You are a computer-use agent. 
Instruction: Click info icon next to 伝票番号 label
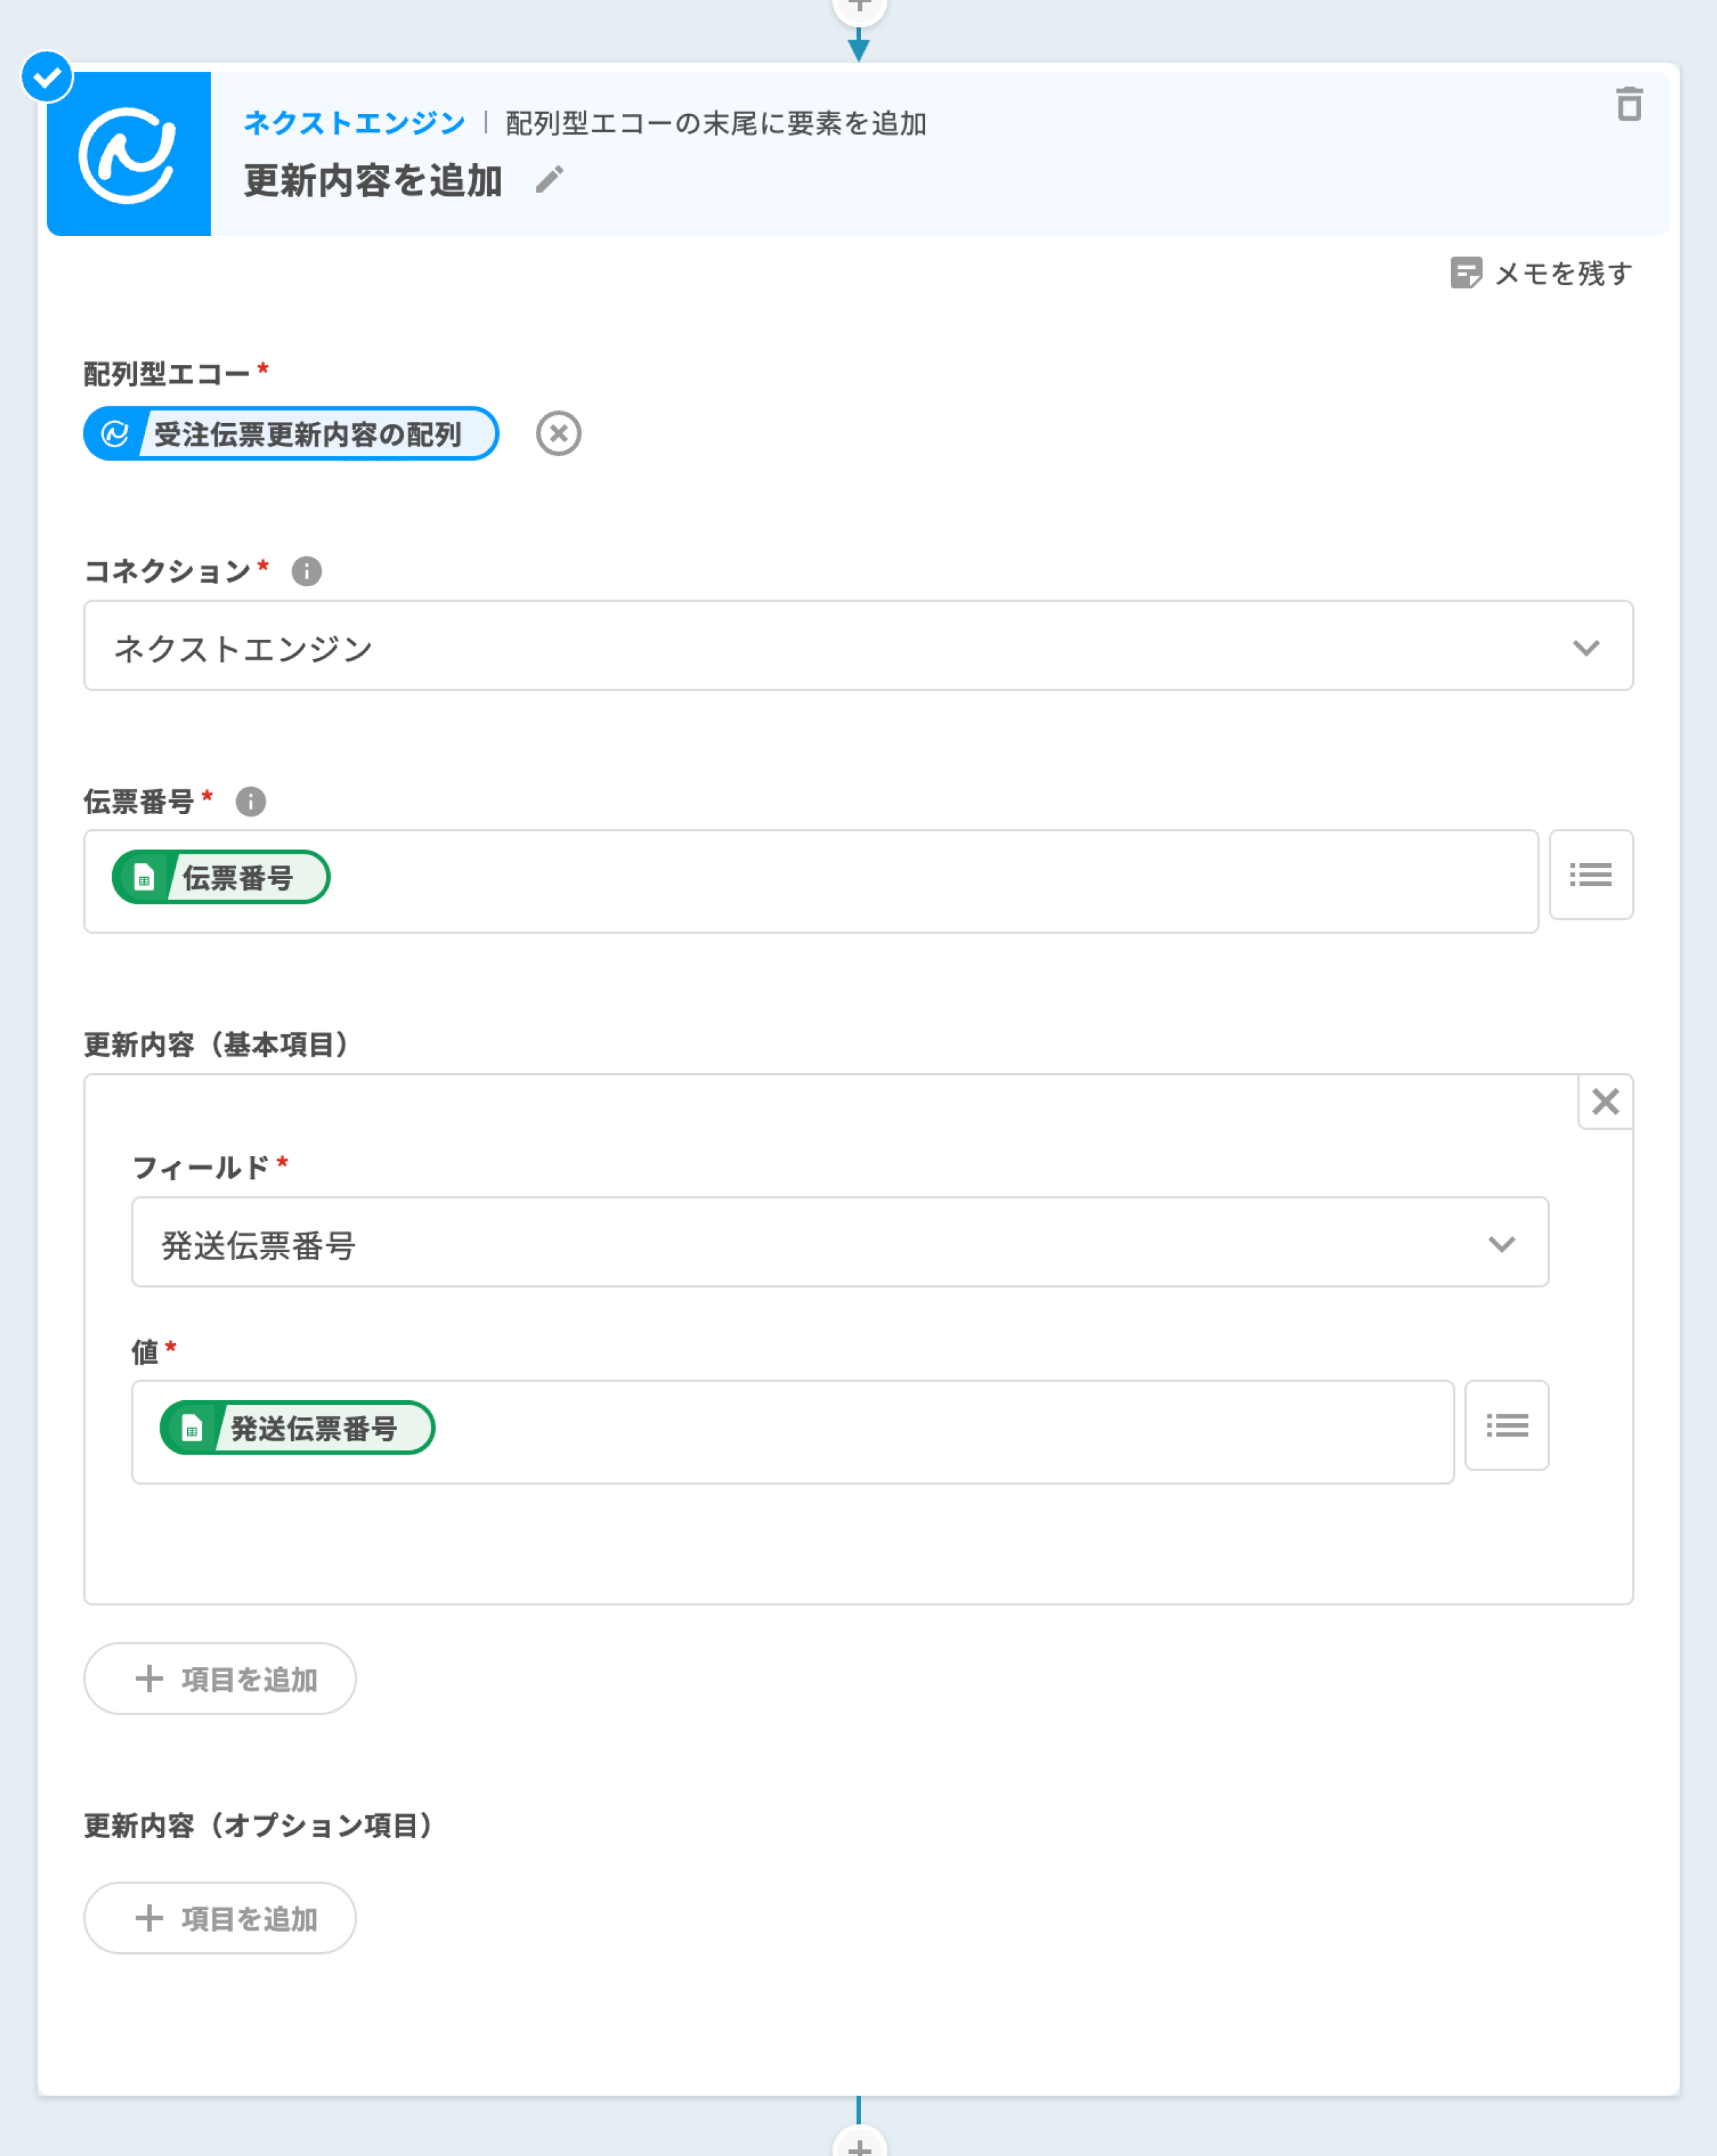250,801
